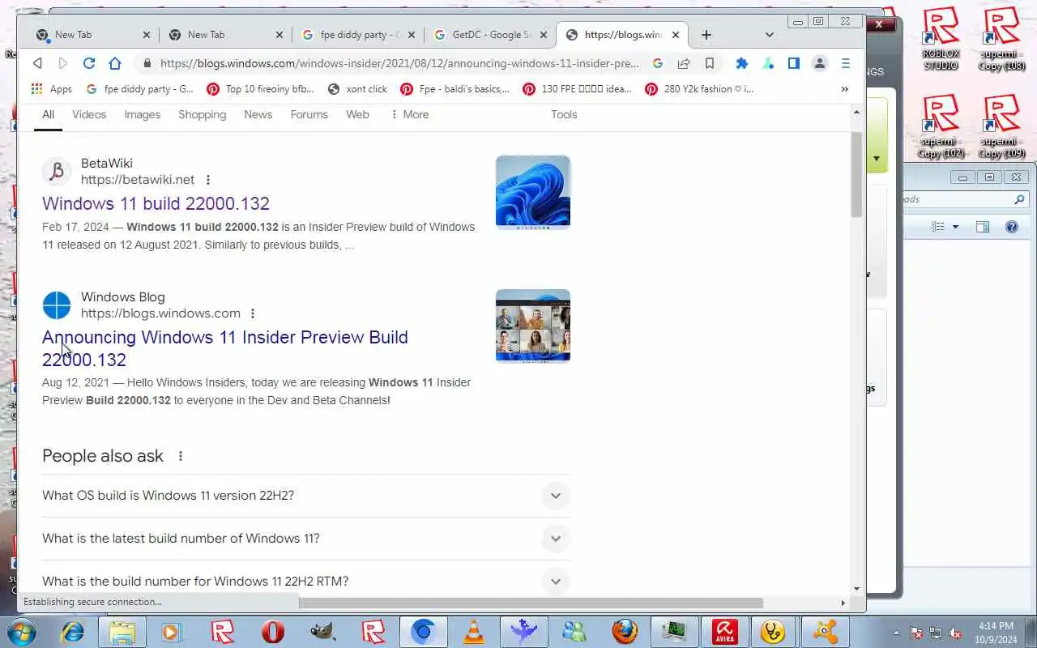
Task: Open the tab search dropdown arrow
Action: point(770,35)
